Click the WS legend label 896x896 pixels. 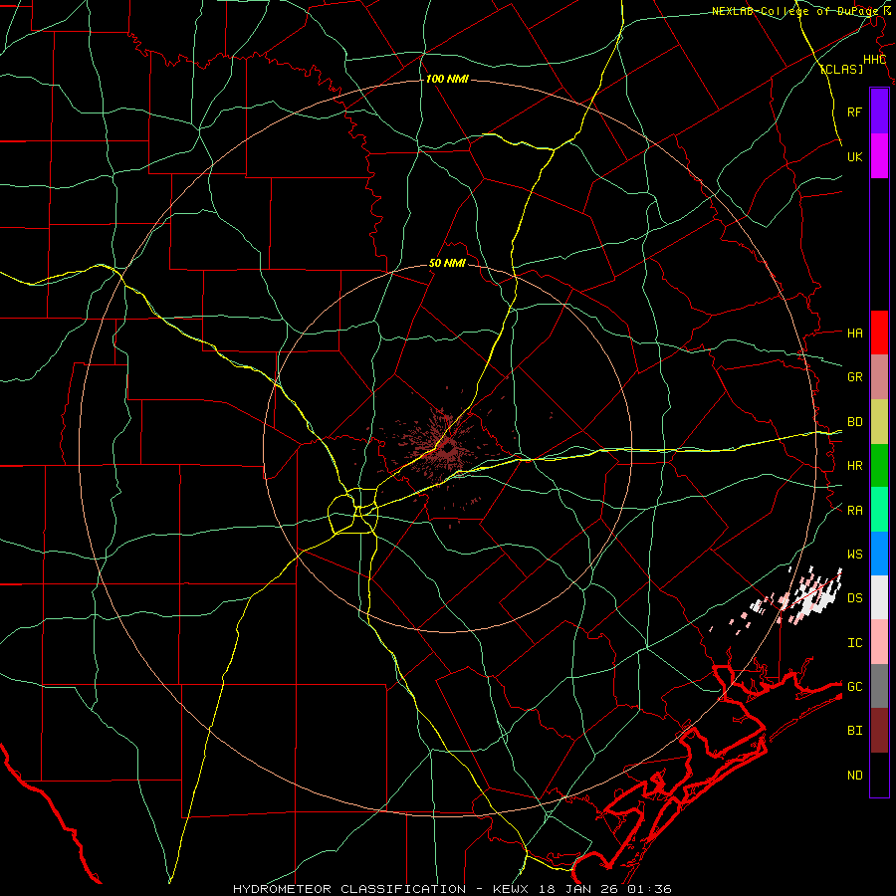point(854,555)
